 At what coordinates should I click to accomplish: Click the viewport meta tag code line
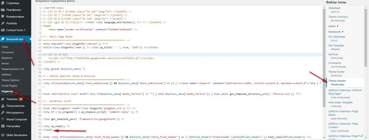pyautogui.click(x=182, y=83)
